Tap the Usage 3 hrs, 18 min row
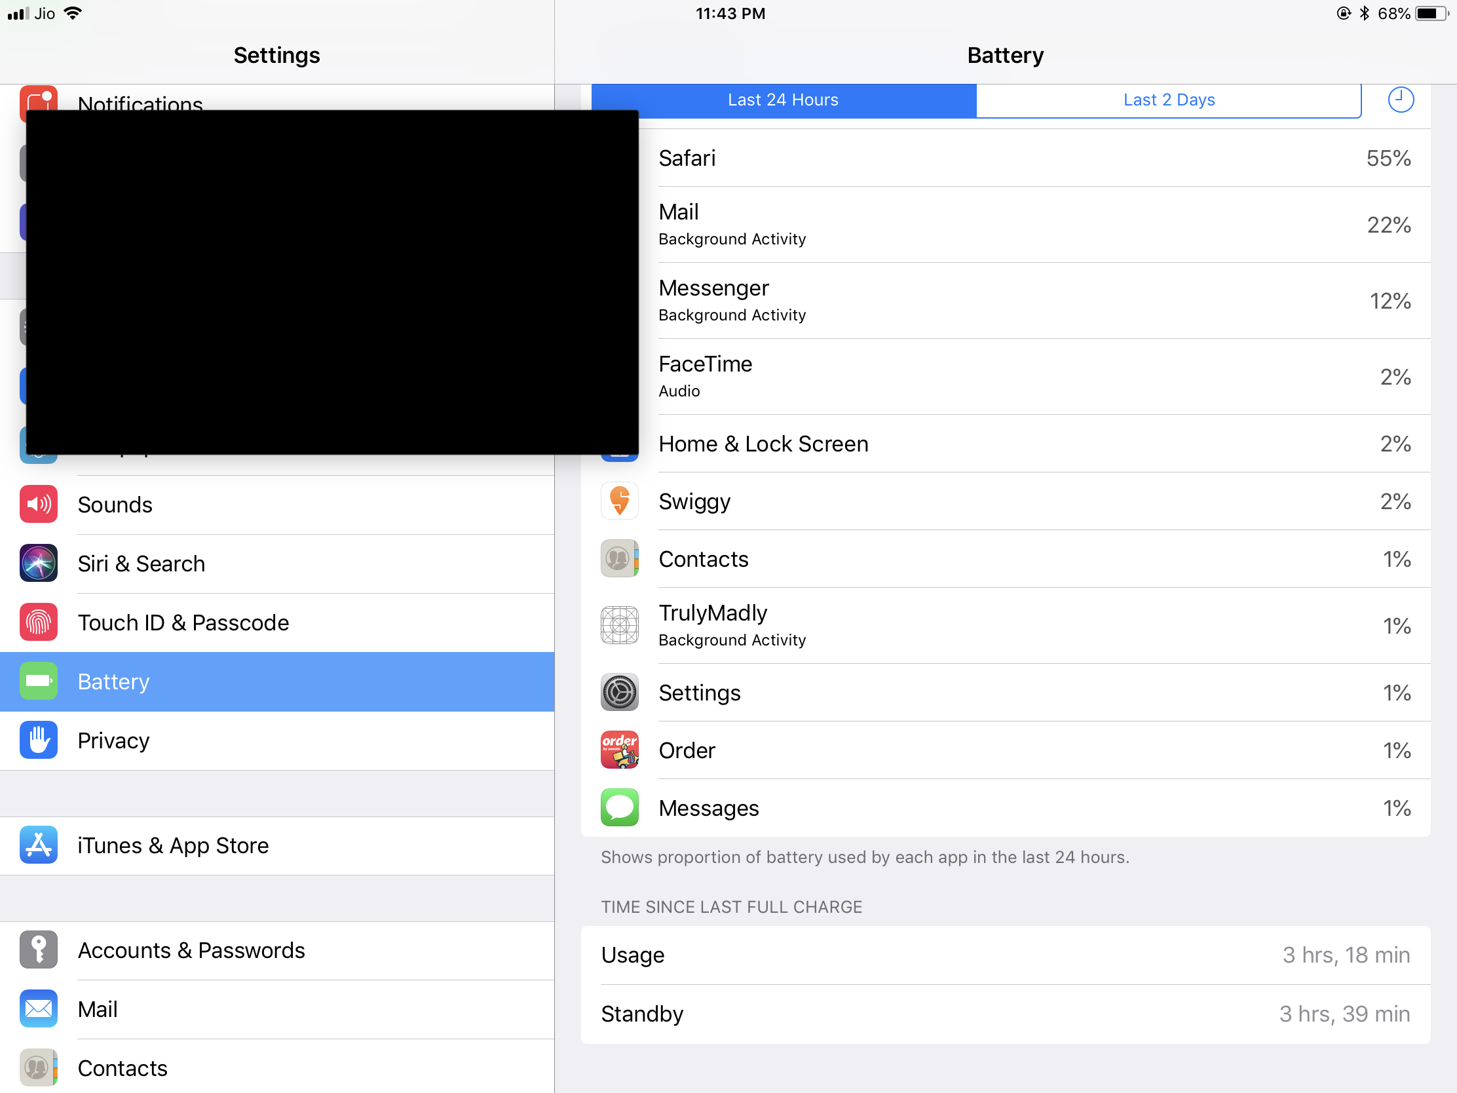1457x1093 pixels. click(x=1006, y=955)
